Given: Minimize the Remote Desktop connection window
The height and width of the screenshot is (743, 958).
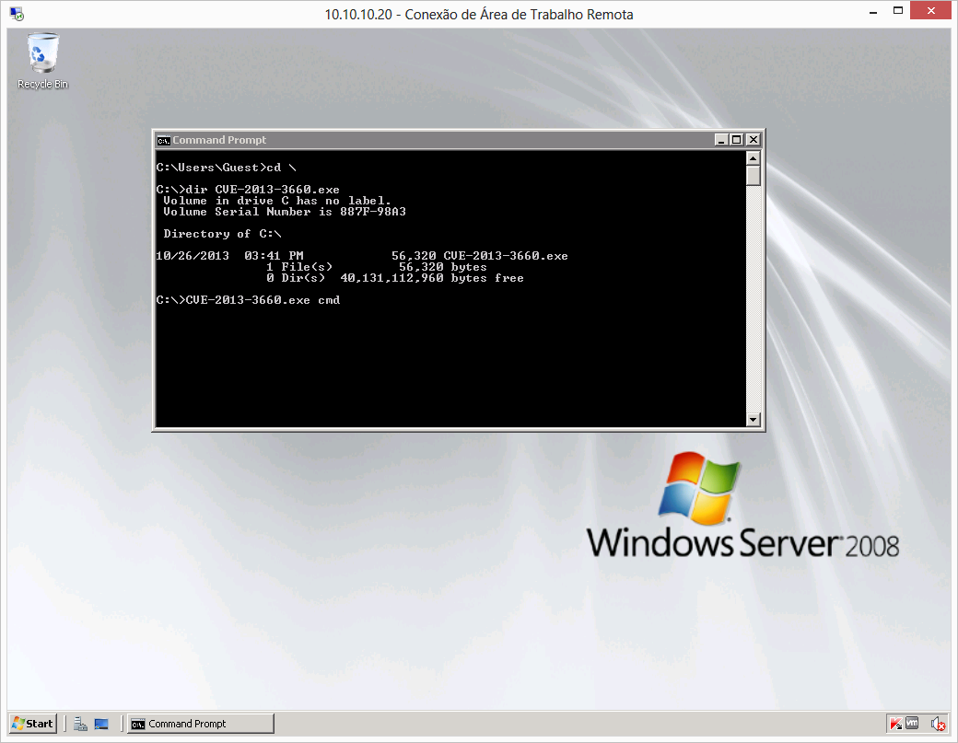Looking at the screenshot, I should click(873, 12).
